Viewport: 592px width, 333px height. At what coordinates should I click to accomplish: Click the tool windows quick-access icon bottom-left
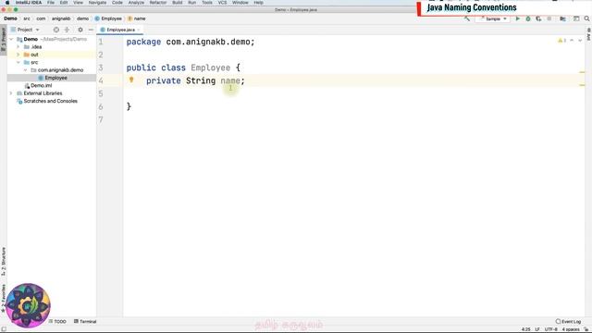pos(4,329)
